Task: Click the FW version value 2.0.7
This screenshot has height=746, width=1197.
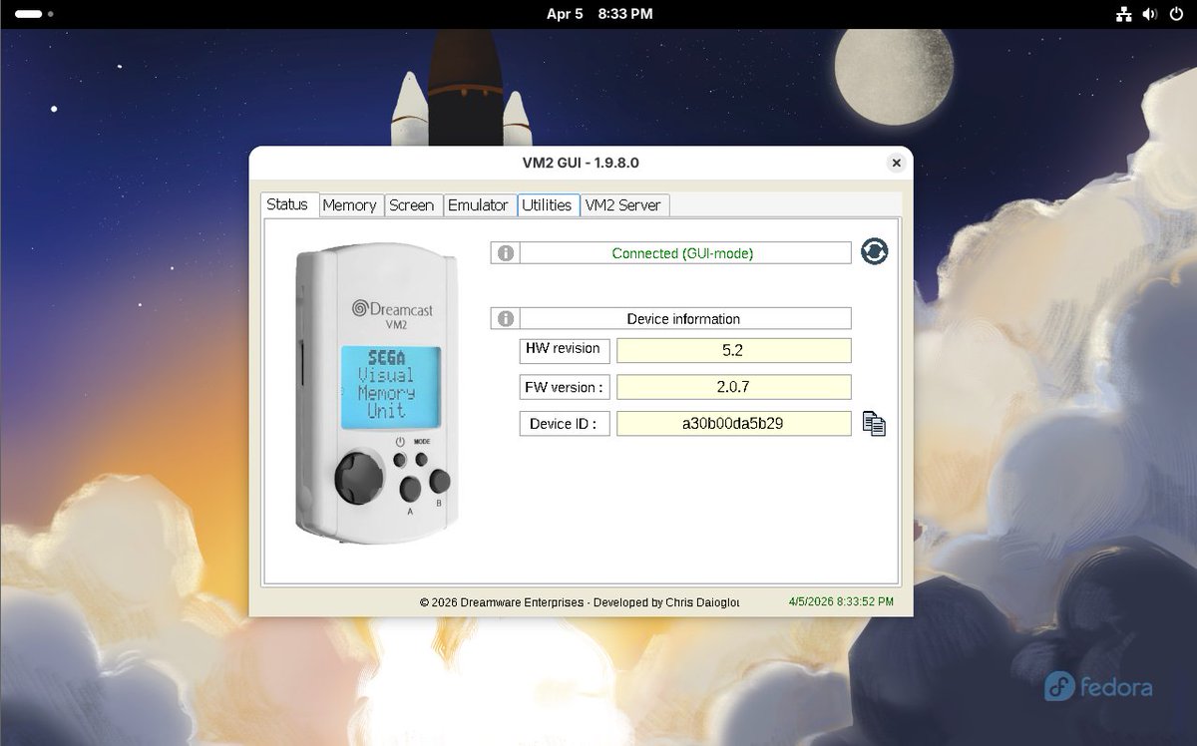Action: click(734, 387)
